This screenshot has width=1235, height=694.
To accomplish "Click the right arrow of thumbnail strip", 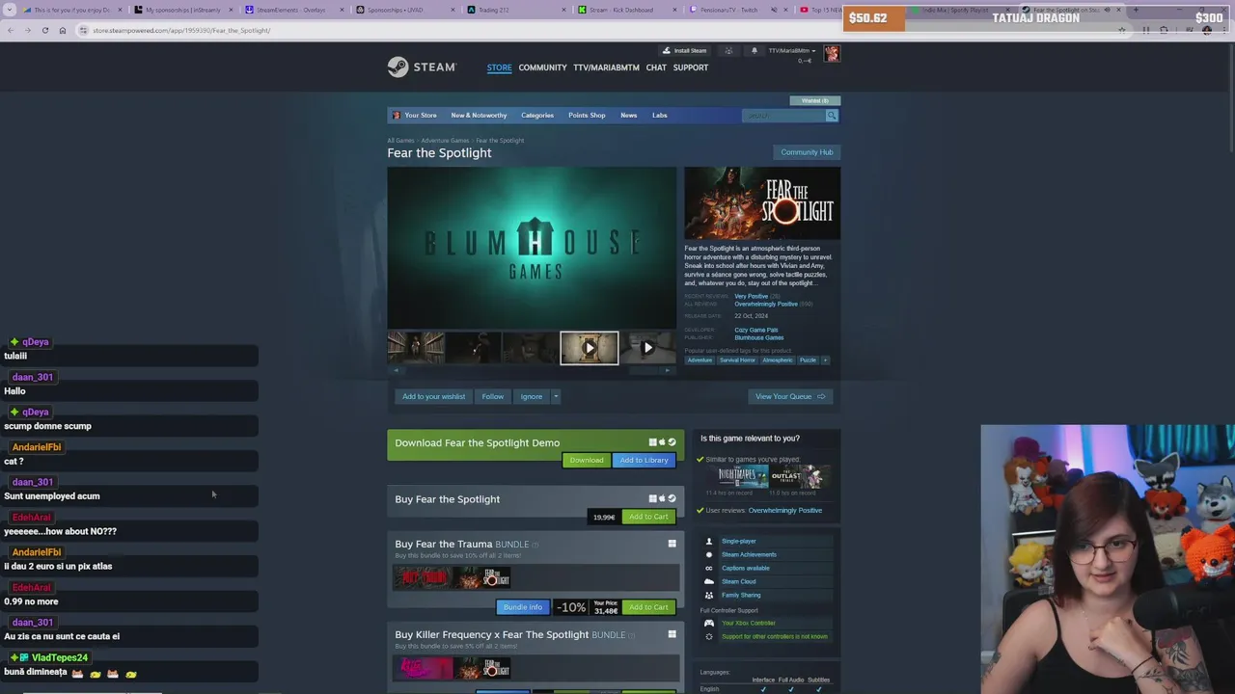I will pyautogui.click(x=669, y=370).
